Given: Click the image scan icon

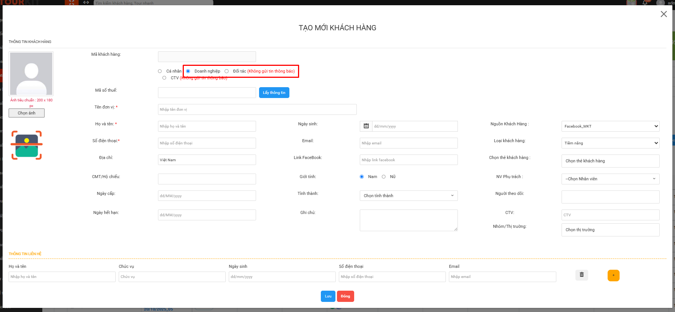Looking at the screenshot, I should [27, 145].
